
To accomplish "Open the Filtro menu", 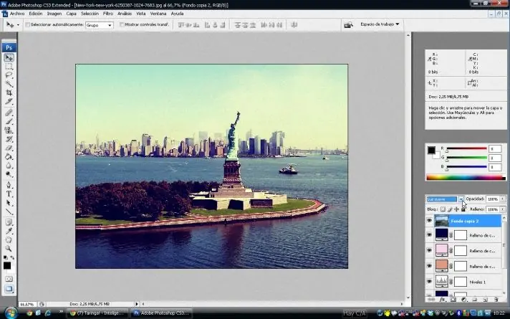I will click(107, 13).
